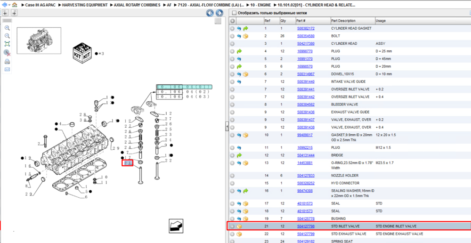
Task: Fit diagram to window
Action: (7, 44)
